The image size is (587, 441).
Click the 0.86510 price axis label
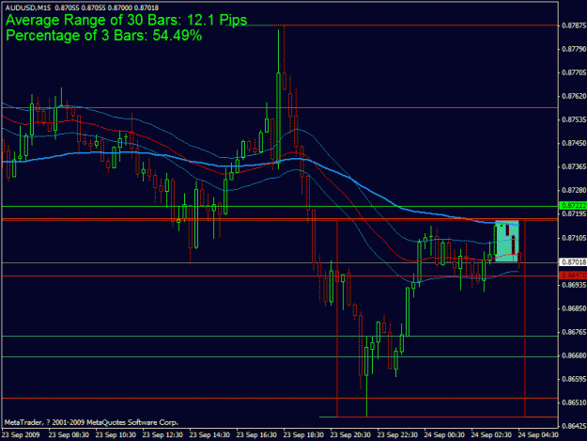click(574, 402)
